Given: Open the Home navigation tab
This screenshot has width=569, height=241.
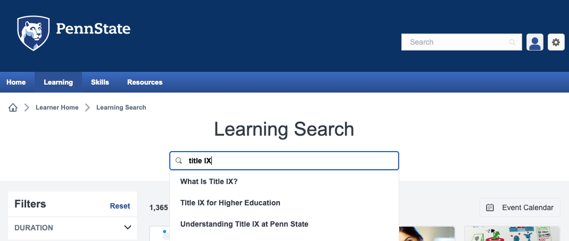Looking at the screenshot, I should click(x=16, y=82).
